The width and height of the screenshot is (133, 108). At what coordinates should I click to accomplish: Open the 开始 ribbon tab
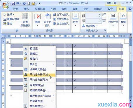(16, 9)
